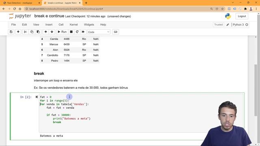Open the command palette keyboard icon

coord(115,32)
